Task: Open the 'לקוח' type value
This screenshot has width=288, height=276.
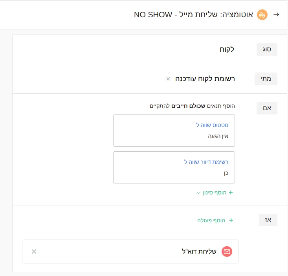Action: tap(227, 50)
